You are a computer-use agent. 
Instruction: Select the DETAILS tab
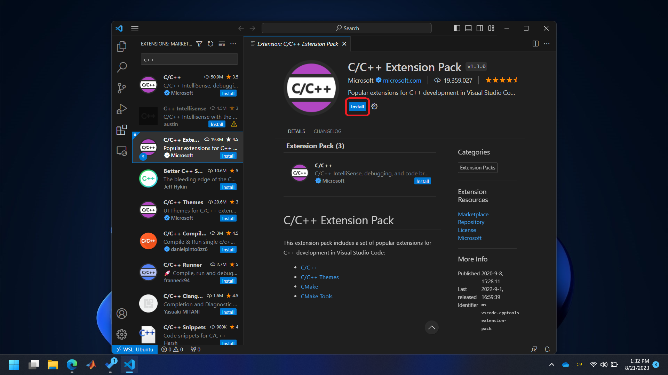tap(296, 131)
